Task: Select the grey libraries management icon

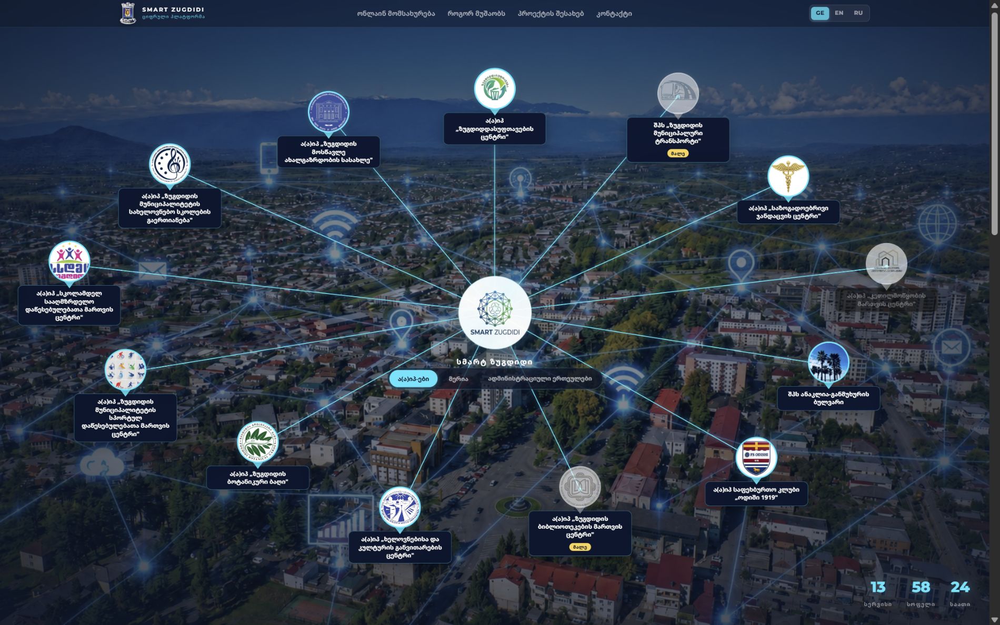Action: (x=579, y=487)
